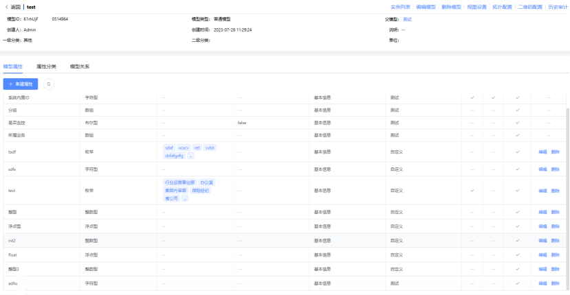The image size is (570, 295).
Task: Click the 保险经纪 tag
Action: pos(200,191)
